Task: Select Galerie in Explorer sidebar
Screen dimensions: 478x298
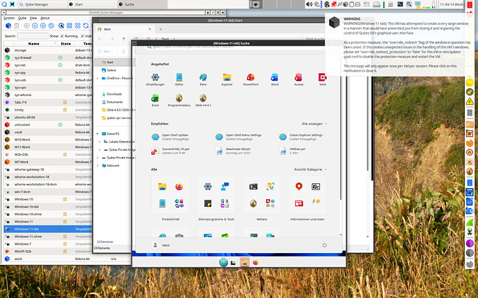Action: 109,70
